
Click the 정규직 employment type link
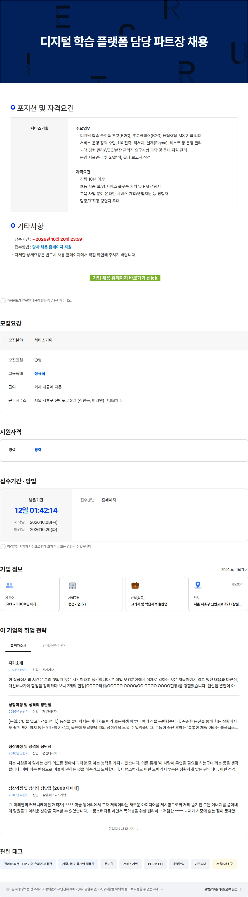click(40, 373)
